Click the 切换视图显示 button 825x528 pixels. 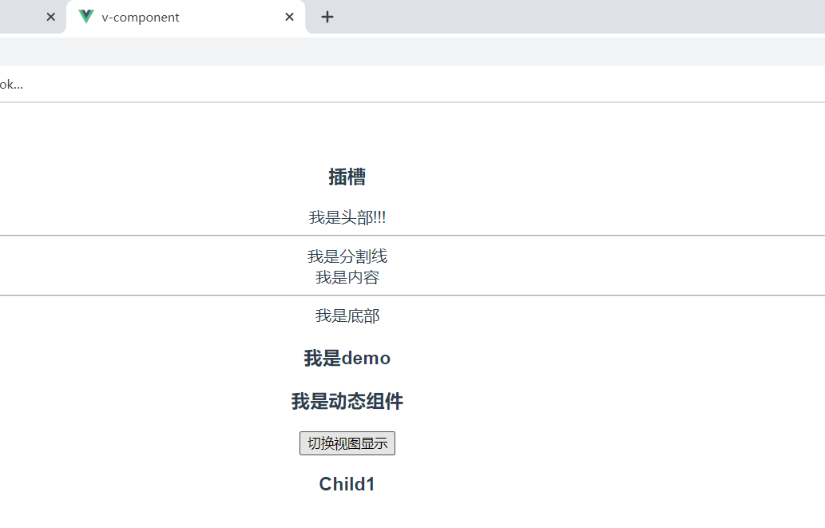pos(347,443)
